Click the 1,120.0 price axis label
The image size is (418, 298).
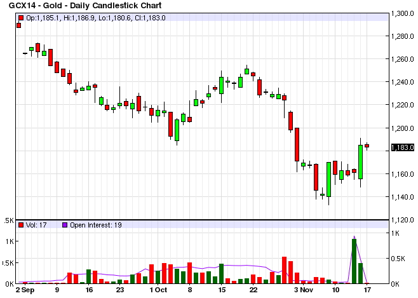[402, 220]
